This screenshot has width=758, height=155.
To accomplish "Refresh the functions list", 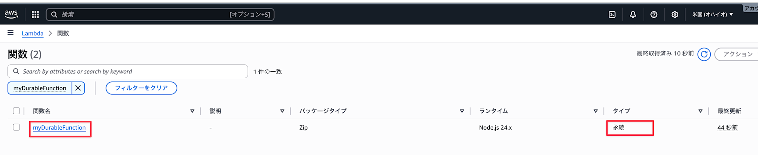I will (704, 54).
